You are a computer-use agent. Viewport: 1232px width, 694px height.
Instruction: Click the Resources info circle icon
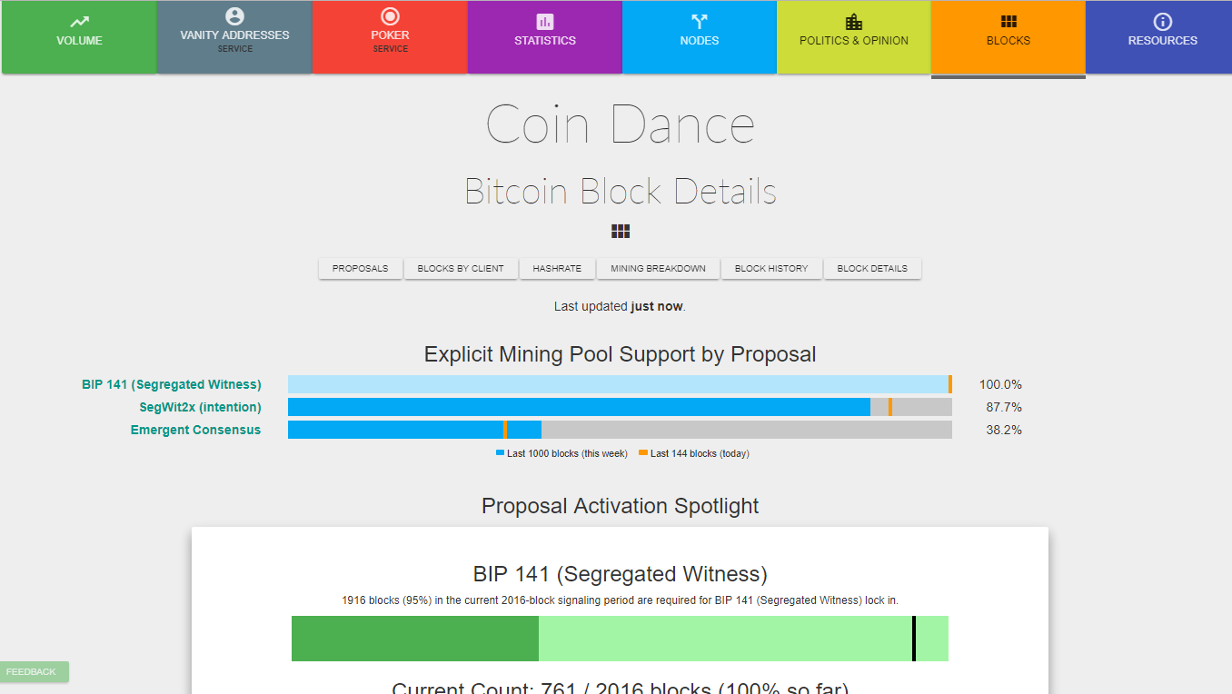point(1162,22)
